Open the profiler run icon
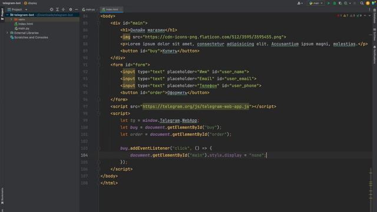The image size is (377, 212). [346, 3]
